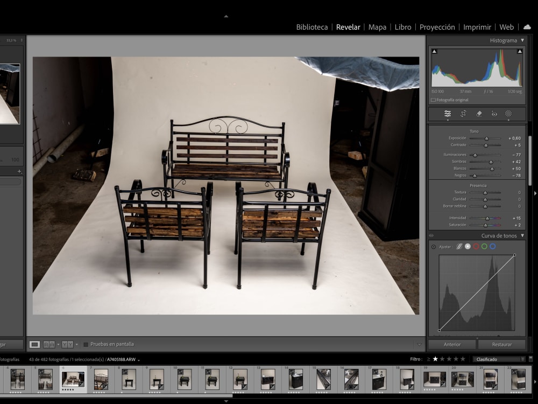Select the RA reference view icon
538x404 pixels.
pos(49,344)
